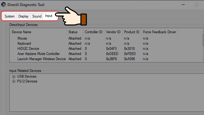Expand the USB Devices tree node
This screenshot has width=204, height=115.
pos(14,76)
